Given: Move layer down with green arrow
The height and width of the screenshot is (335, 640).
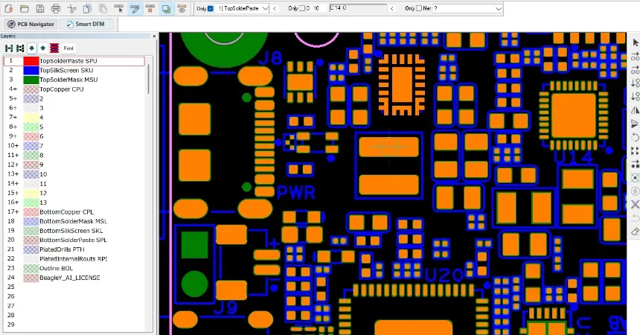Looking at the screenshot, I should [32, 48].
